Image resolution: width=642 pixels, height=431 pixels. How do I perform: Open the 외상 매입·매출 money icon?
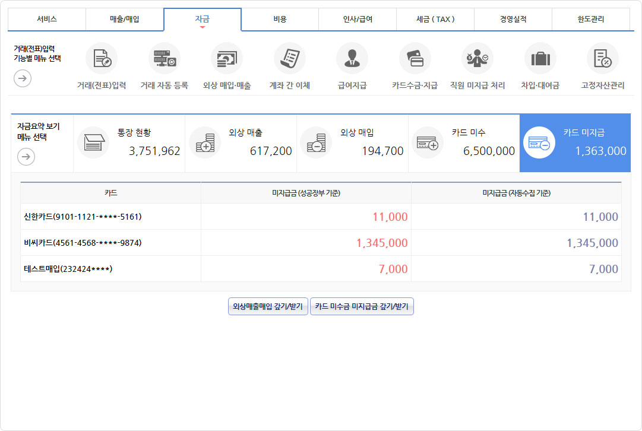coord(227,58)
